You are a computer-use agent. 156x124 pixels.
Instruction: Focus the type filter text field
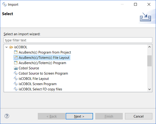pos(78,40)
